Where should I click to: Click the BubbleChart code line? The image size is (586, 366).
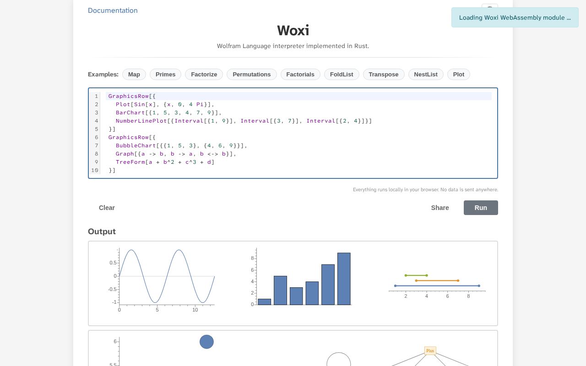298,145
